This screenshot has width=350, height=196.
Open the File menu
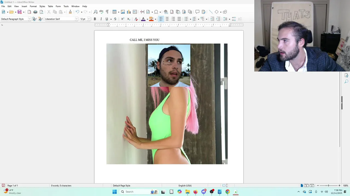click(x=3, y=6)
